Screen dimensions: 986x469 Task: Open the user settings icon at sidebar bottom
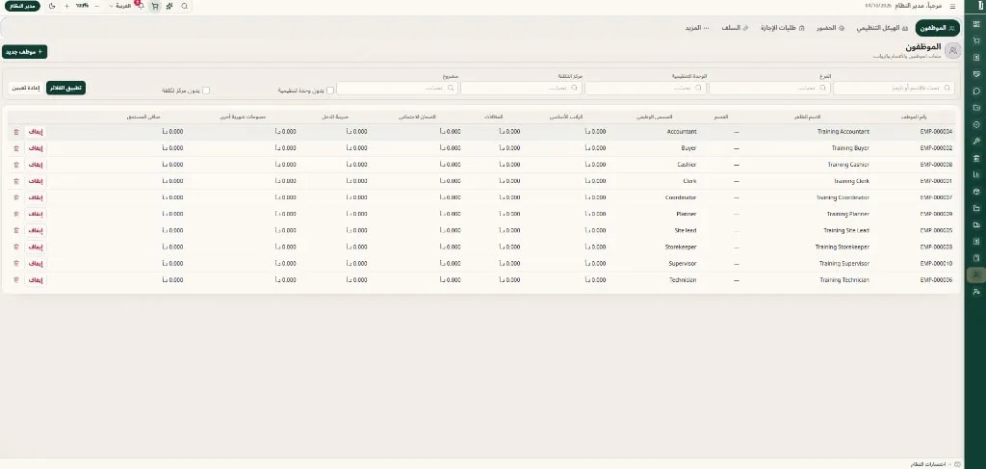pyautogui.click(x=976, y=292)
